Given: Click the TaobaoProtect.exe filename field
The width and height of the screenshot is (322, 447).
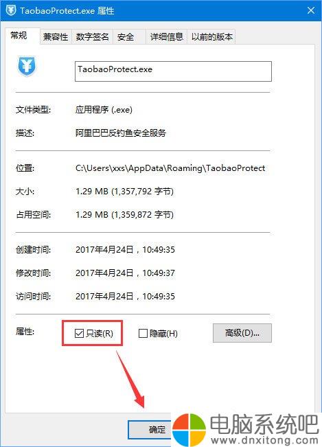Looking at the screenshot, I should 173,71.
